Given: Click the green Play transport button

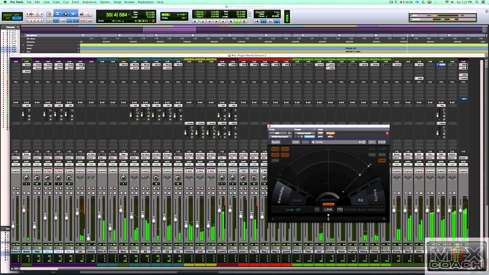Looking at the screenshot, I should click(x=237, y=21).
